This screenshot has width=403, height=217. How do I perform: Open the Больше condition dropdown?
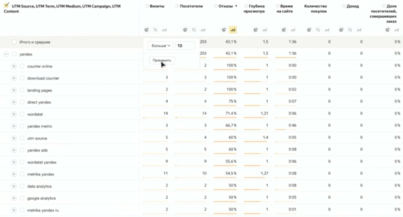coord(161,46)
